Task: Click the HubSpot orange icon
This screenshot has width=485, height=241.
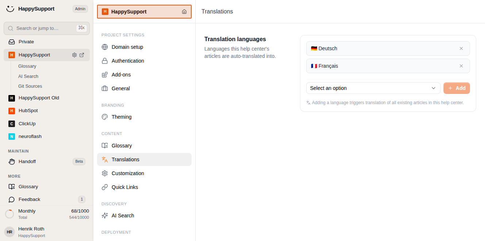Action: pyautogui.click(x=12, y=111)
